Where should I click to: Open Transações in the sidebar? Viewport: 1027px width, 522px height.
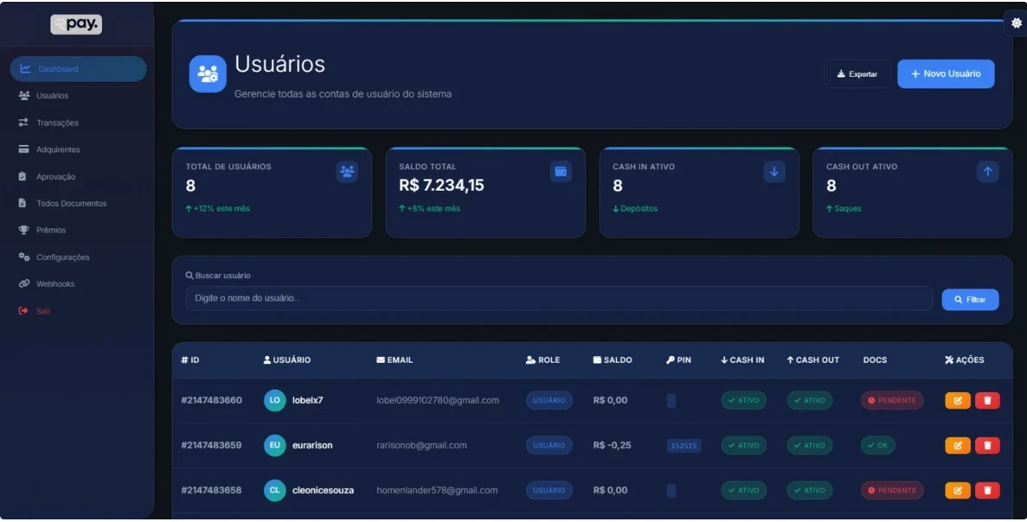tap(57, 123)
